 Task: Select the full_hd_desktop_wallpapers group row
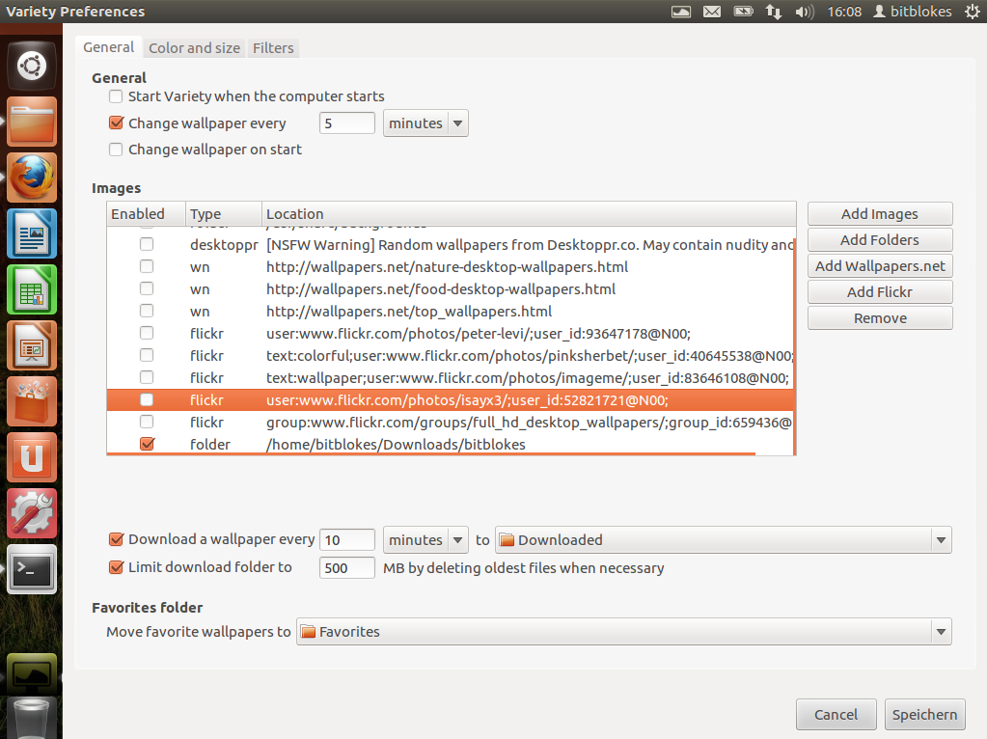coord(450,422)
